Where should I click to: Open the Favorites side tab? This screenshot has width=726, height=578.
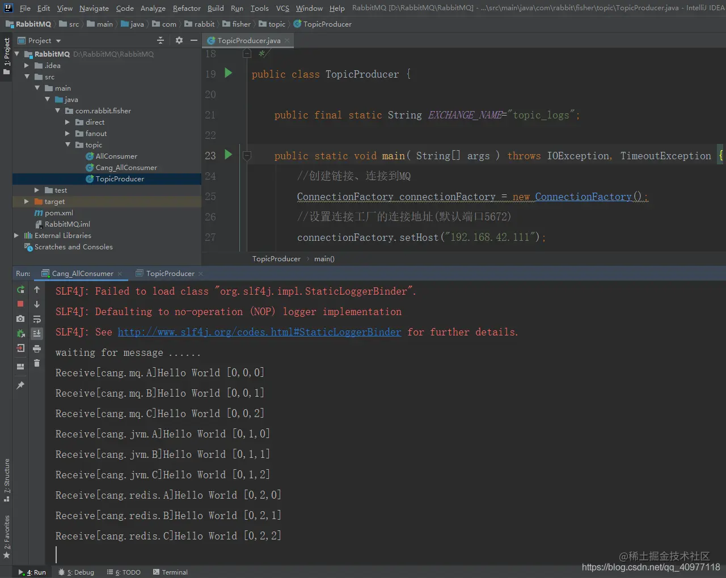pos(6,537)
